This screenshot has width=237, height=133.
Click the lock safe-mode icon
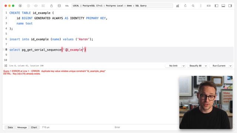point(51,6)
